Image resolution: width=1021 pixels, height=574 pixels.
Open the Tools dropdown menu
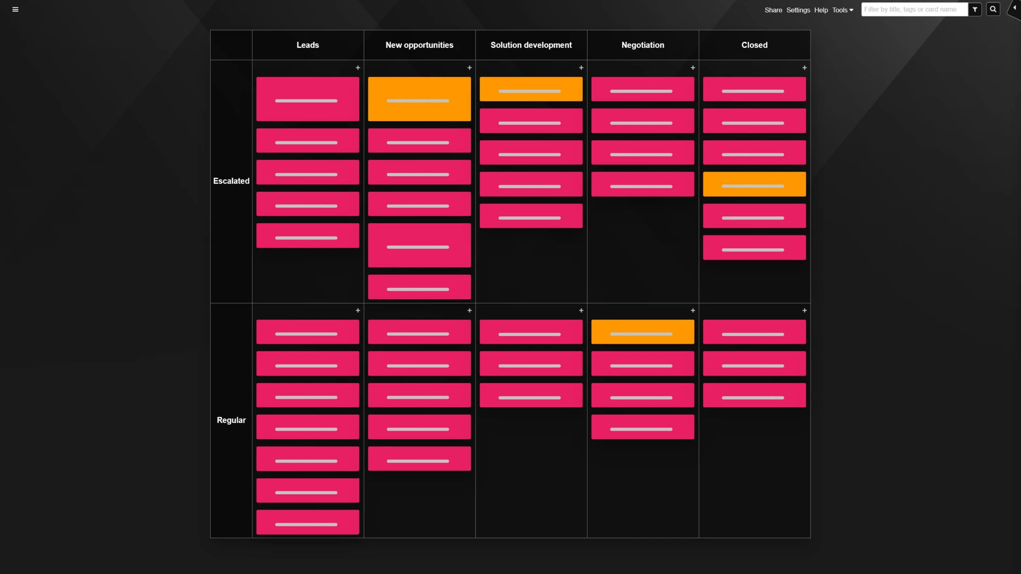point(842,10)
